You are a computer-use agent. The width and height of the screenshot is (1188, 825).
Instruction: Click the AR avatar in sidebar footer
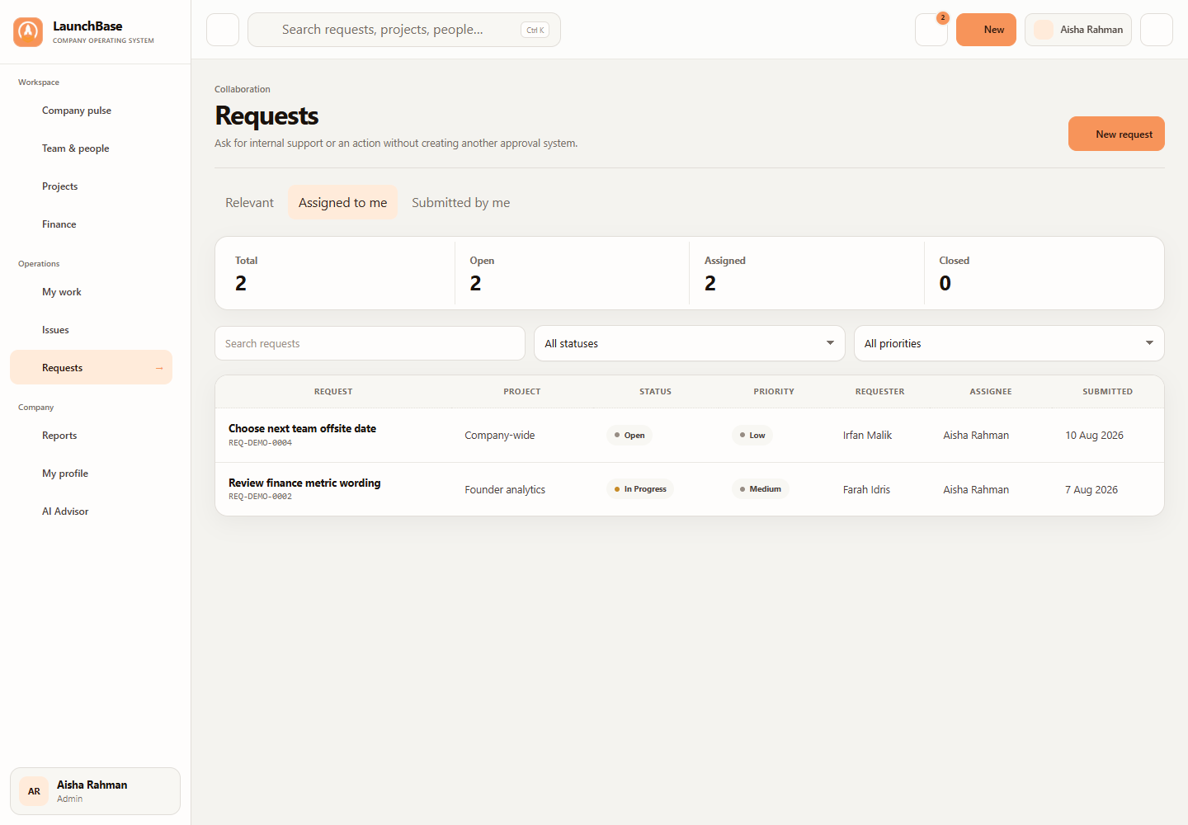[34, 791]
